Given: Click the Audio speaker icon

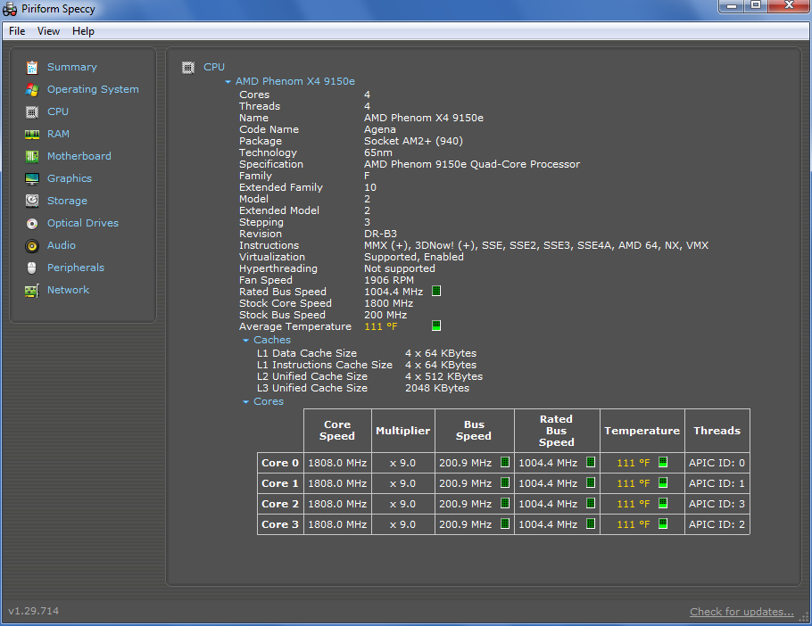Looking at the screenshot, I should pyautogui.click(x=32, y=246).
